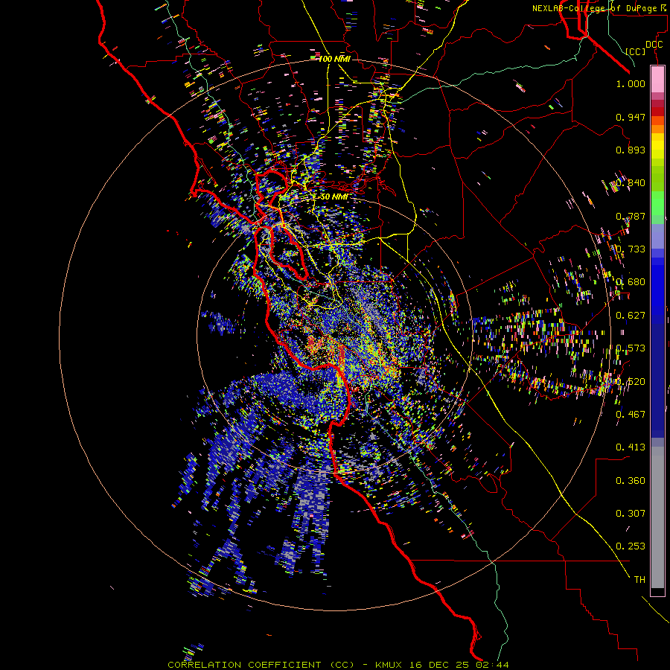Viewport: 670px width, 670px height.
Task: Click the "[CC]" legend unit label
Action: (x=636, y=51)
